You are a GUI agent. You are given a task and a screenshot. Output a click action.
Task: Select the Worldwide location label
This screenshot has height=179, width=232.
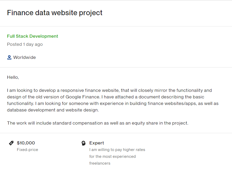[24, 57]
